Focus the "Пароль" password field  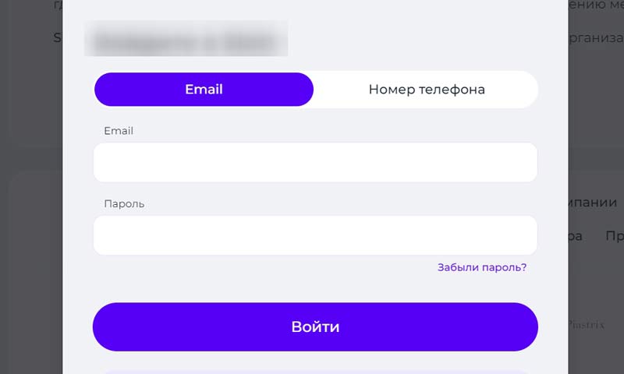[x=315, y=235]
